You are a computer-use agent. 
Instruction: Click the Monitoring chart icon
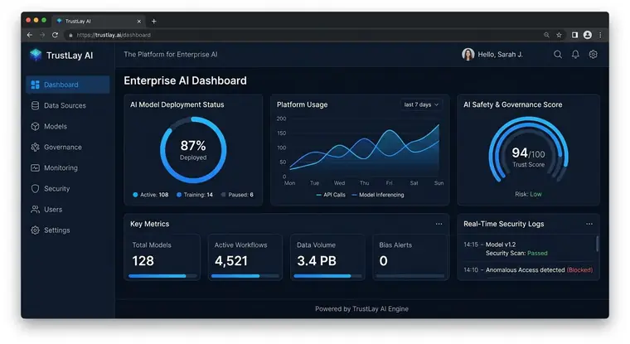click(36, 168)
